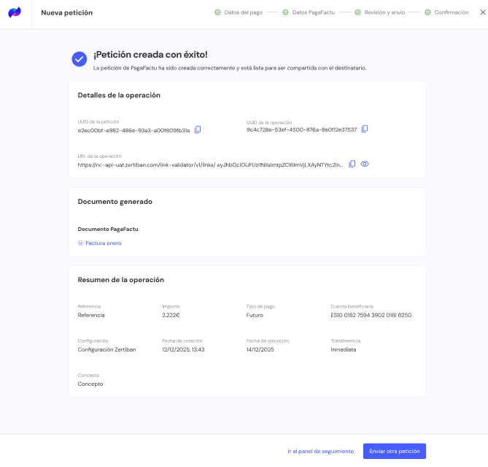The height and width of the screenshot is (467, 488).
Task: Click the large blue success checkmark
Action: [x=80, y=59]
